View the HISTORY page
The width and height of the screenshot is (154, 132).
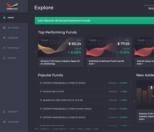click(x=14, y=58)
